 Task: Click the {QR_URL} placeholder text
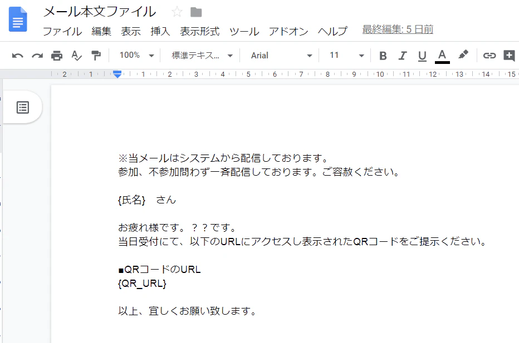pos(142,284)
